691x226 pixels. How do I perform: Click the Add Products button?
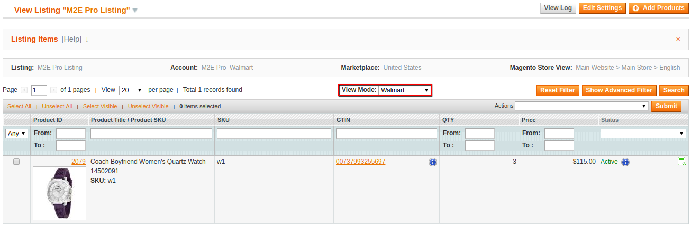[x=658, y=8]
